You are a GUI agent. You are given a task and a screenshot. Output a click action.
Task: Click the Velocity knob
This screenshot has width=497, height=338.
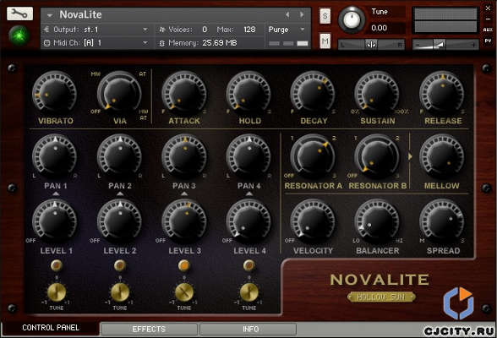click(x=313, y=221)
